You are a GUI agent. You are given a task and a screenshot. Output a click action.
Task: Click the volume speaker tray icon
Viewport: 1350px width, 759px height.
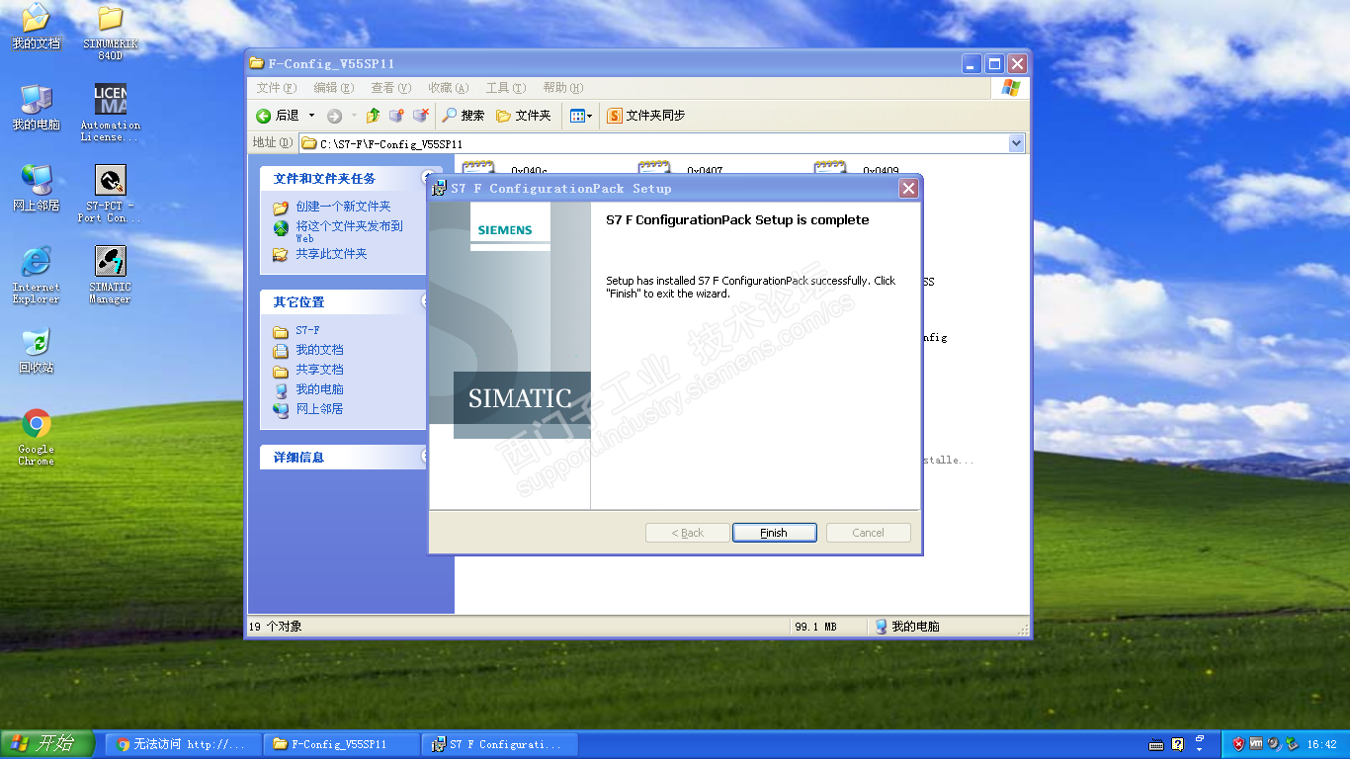(x=1273, y=744)
